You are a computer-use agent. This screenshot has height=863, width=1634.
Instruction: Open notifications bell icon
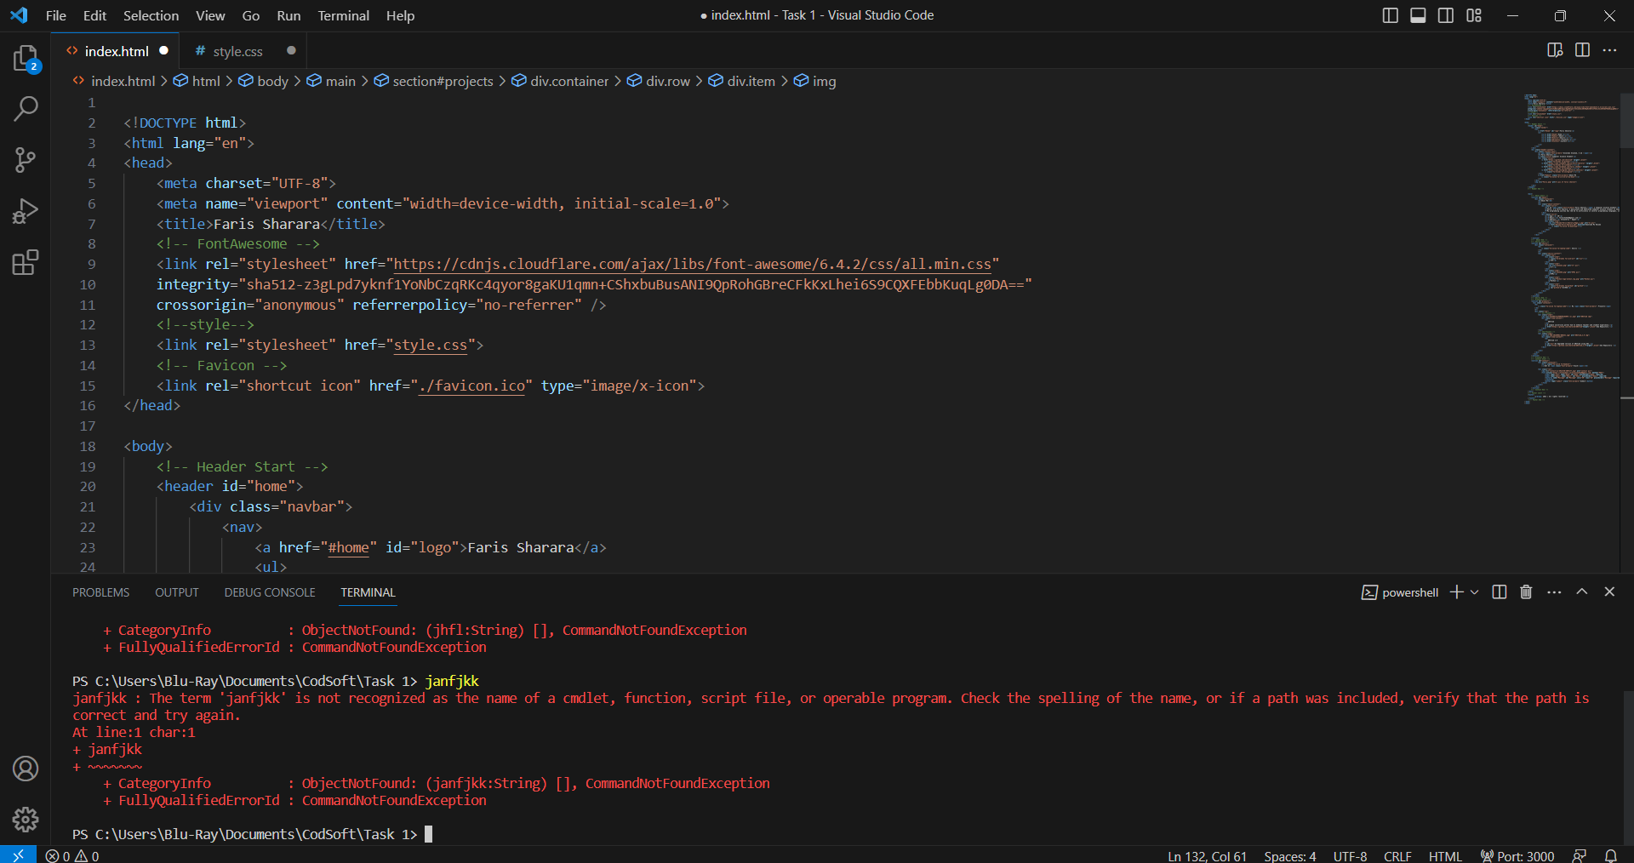[x=1610, y=855]
